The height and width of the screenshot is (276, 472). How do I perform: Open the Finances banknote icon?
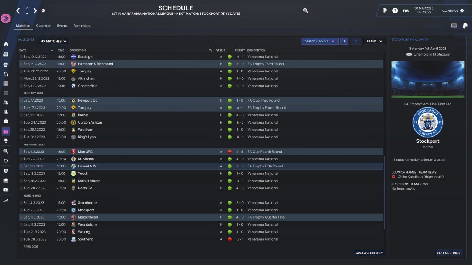6,190
